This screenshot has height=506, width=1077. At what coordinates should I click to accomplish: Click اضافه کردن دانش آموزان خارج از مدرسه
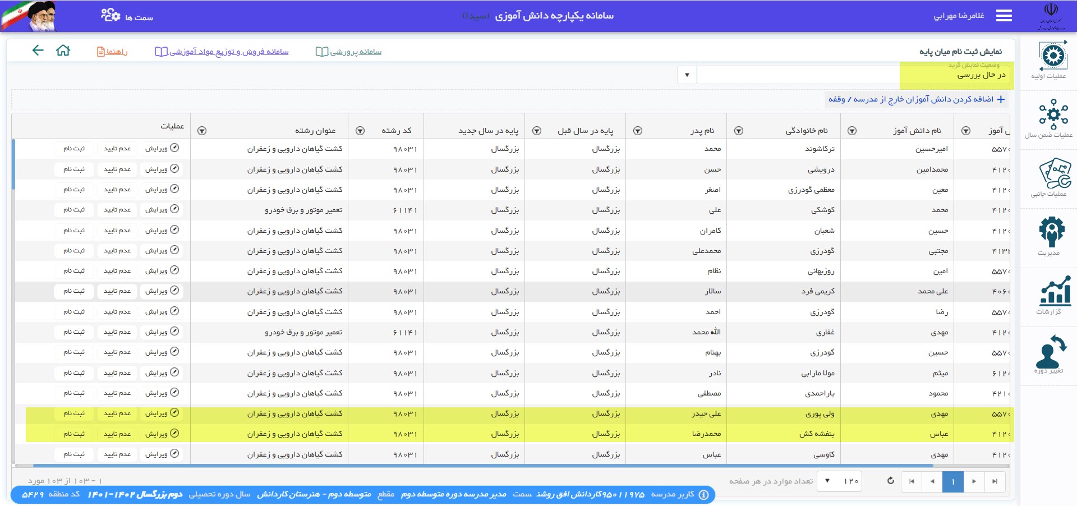point(917,99)
